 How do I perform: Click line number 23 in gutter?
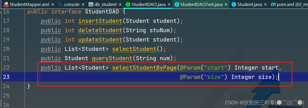pyautogui.click(x=6, y=77)
